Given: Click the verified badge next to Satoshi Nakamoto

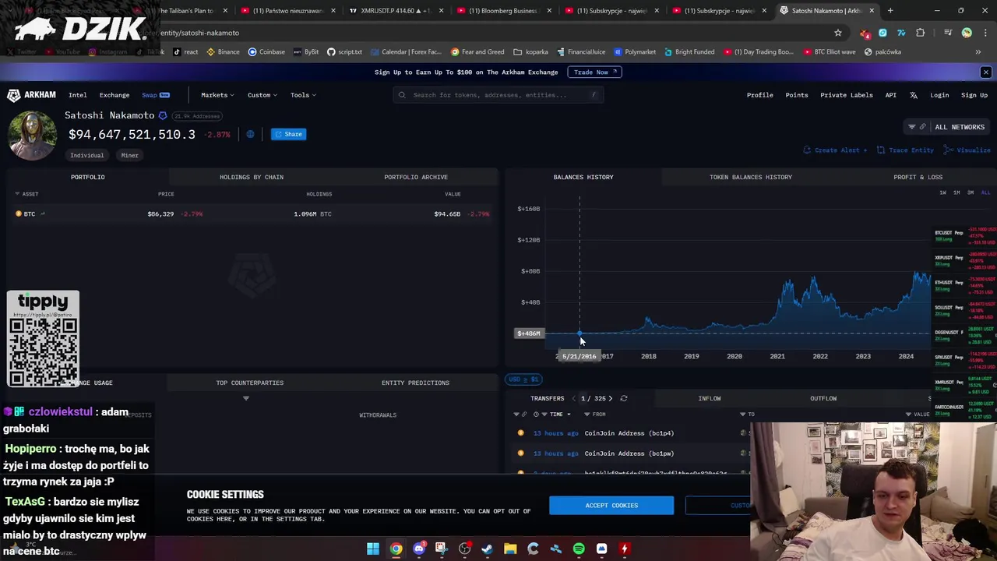Looking at the screenshot, I should pyautogui.click(x=163, y=115).
